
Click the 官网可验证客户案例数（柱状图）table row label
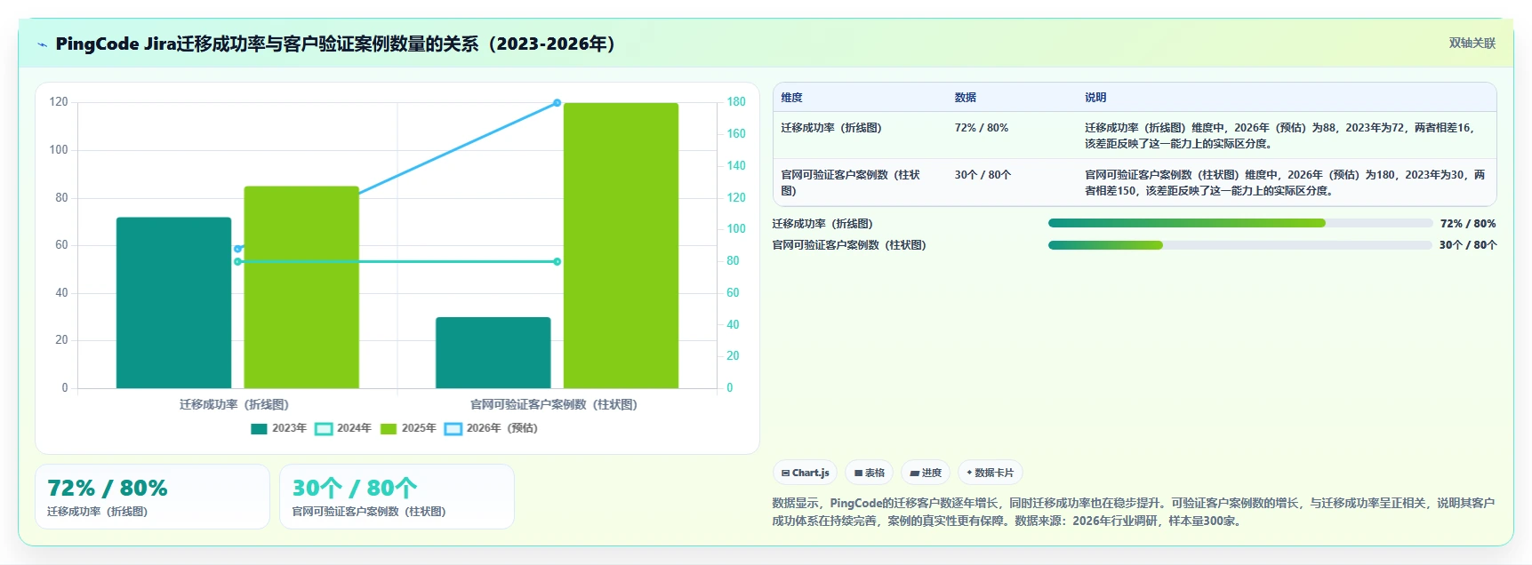(850, 183)
